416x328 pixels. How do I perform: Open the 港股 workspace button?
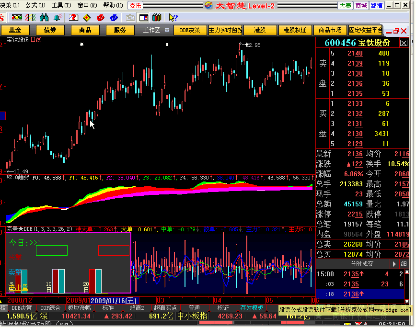260,30
